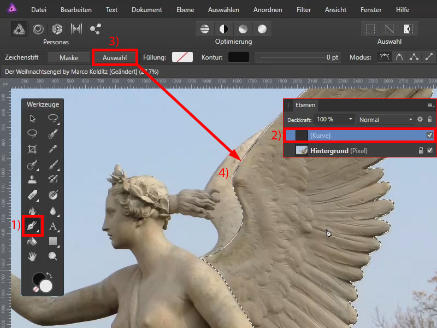Image resolution: width=437 pixels, height=328 pixels.
Task: Select the burn flame tool
Action: (32, 210)
